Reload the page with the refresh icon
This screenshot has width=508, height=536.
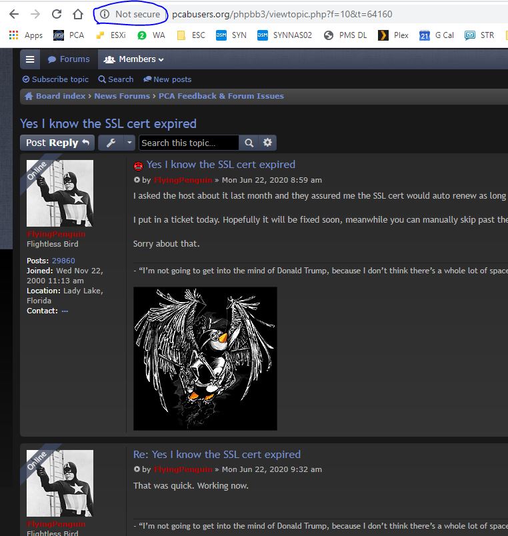coord(57,15)
